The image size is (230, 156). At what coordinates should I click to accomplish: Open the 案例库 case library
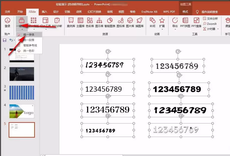click(71, 22)
